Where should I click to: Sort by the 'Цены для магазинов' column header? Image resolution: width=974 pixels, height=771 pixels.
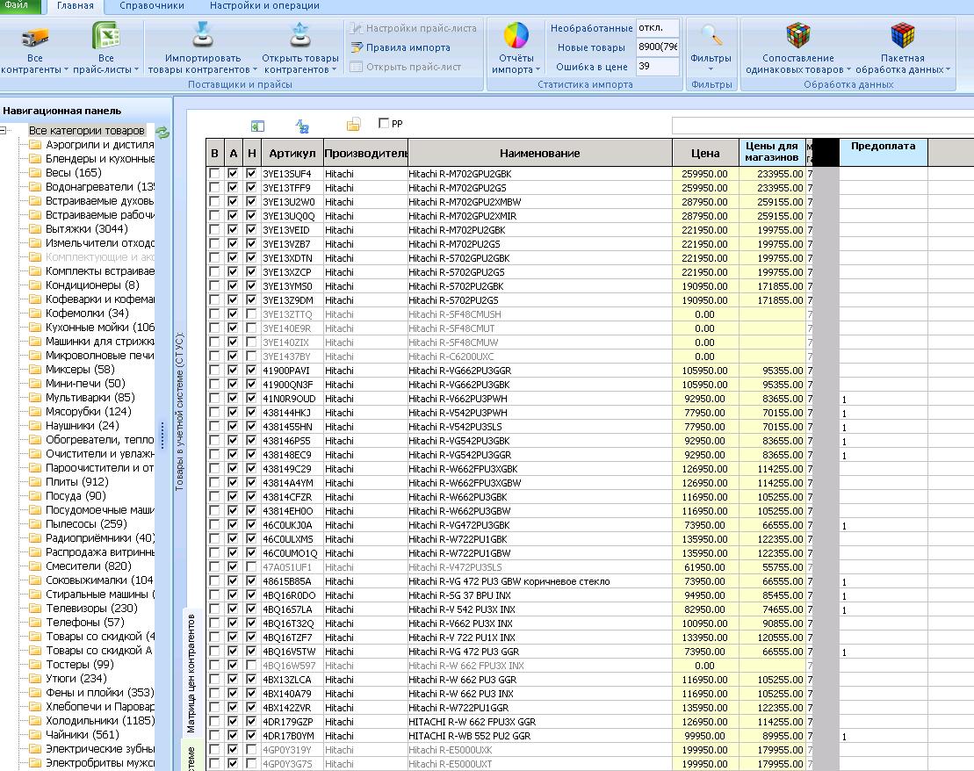772,153
